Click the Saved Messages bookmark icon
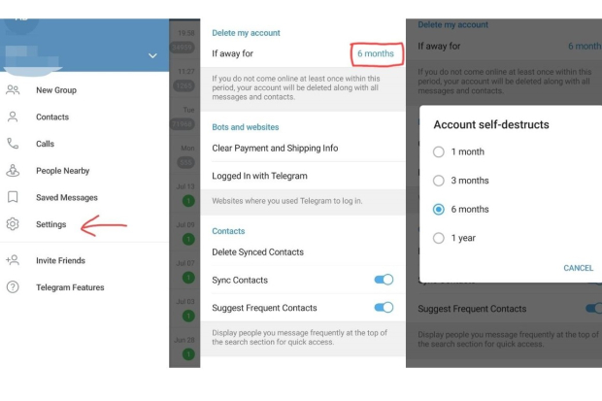The image size is (602, 401). click(13, 197)
